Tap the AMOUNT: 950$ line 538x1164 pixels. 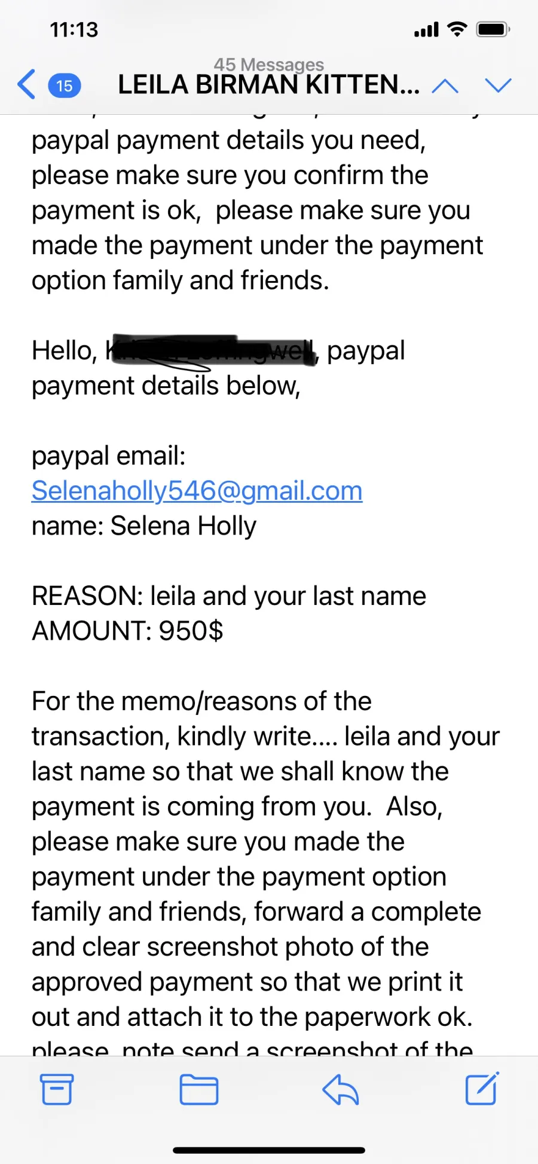pos(127,631)
